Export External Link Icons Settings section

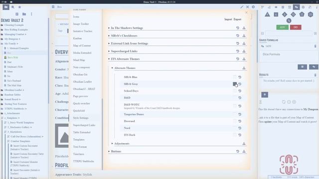(x=244, y=43)
